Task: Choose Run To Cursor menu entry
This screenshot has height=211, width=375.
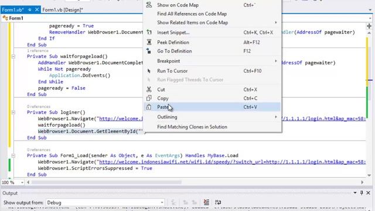Action: [212, 71]
